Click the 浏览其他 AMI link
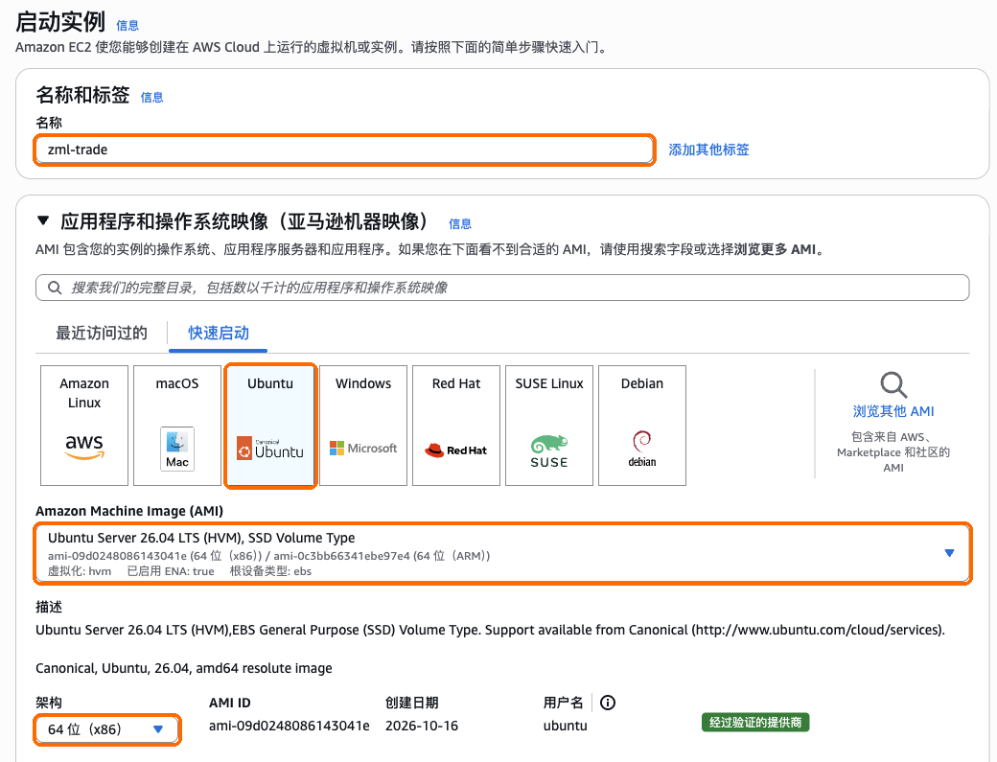Viewport: 997px width, 762px height. tap(893, 411)
